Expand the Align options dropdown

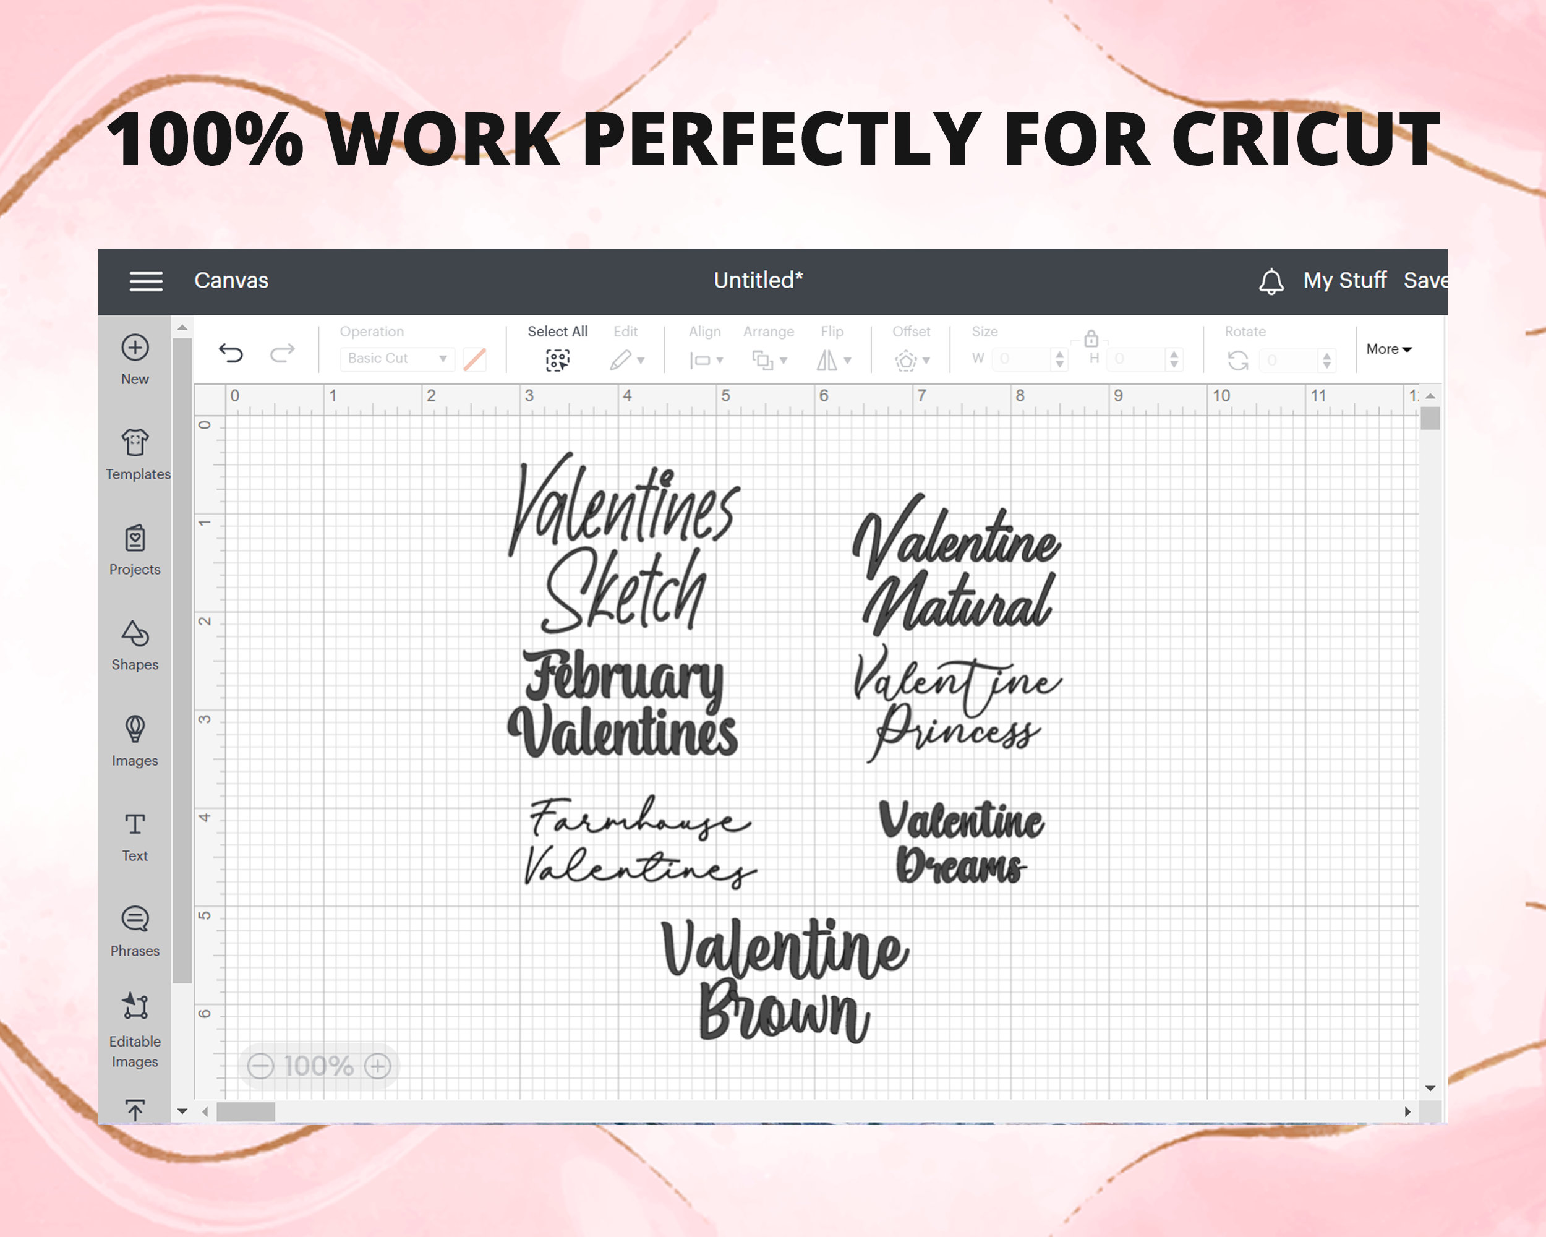[x=719, y=361]
